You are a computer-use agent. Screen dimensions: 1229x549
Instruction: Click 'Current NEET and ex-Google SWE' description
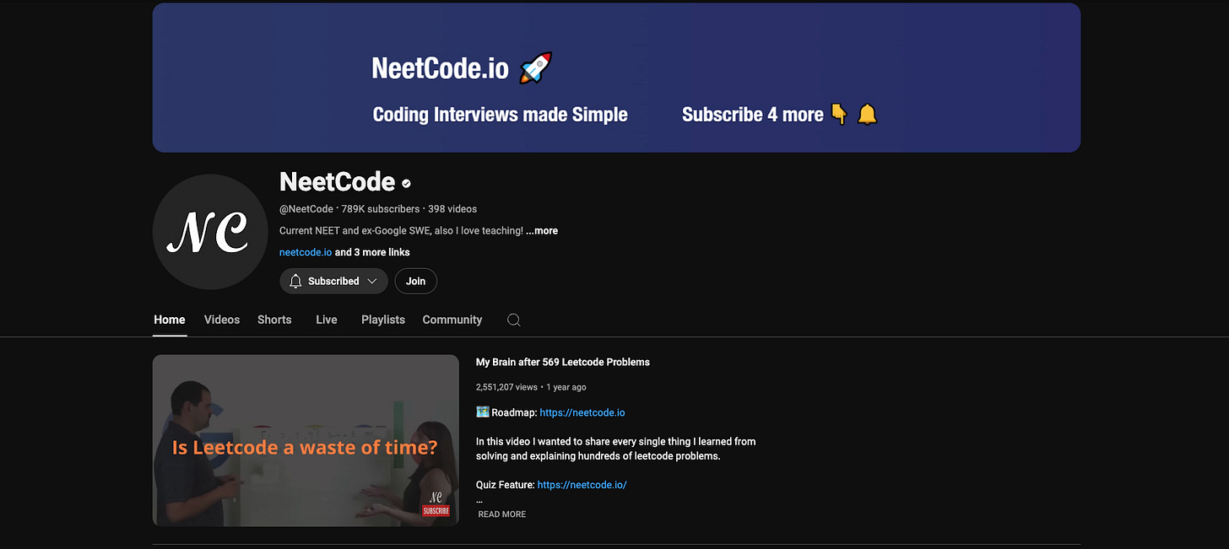click(401, 230)
